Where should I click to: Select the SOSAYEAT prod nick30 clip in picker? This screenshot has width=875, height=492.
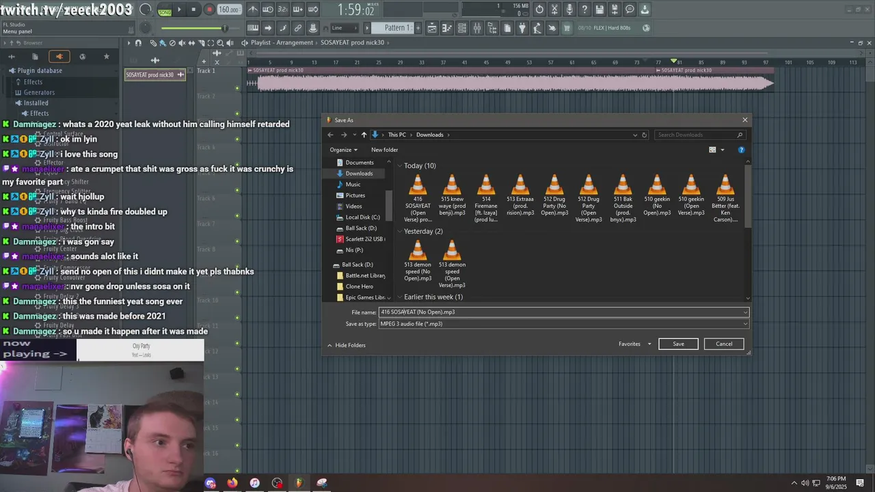point(155,74)
